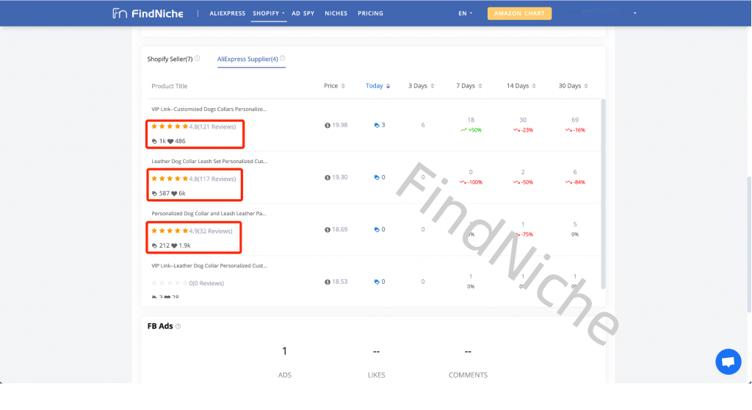Click the page vertical scrollbar

pyautogui.click(x=748, y=245)
